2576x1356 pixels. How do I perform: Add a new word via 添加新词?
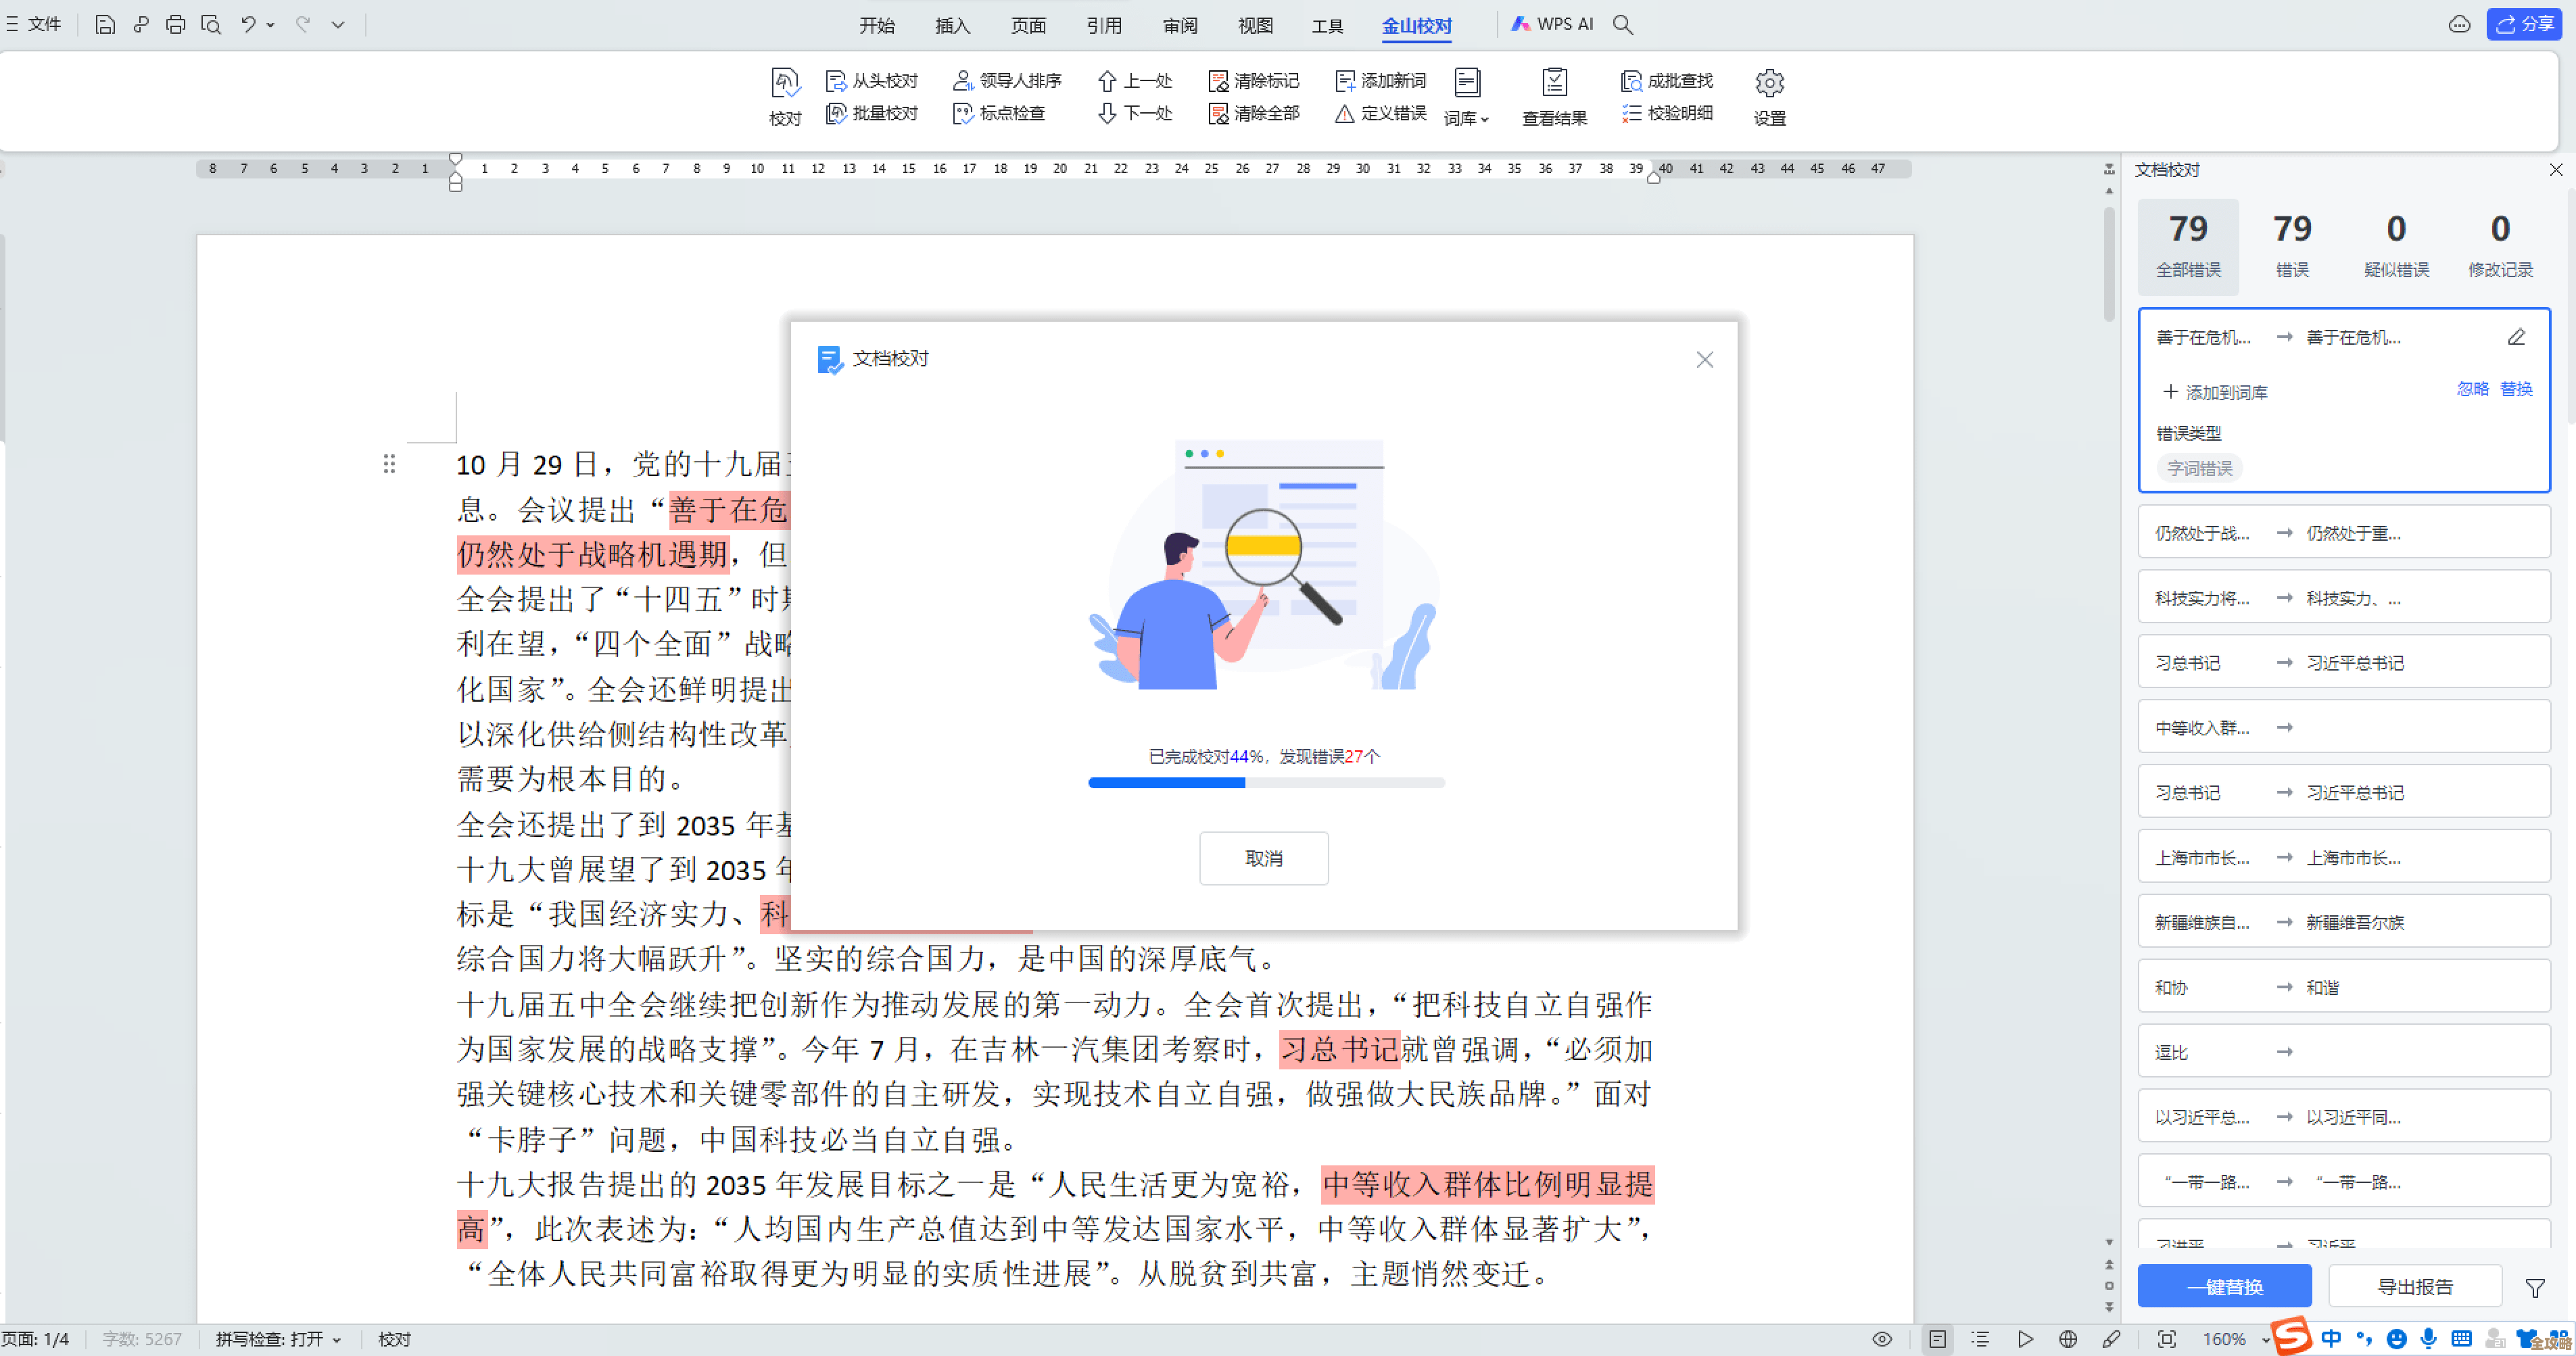(1381, 80)
